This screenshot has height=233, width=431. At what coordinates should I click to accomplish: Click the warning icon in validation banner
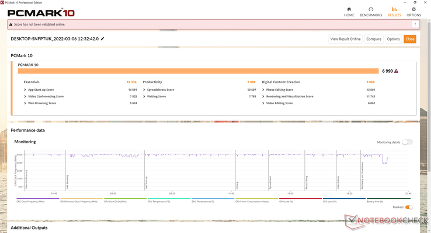pyautogui.click(x=11, y=24)
